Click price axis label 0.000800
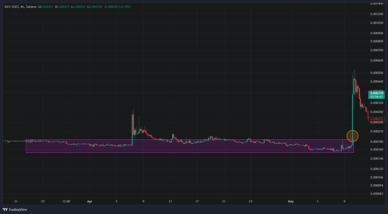This screenshot has width=388, height=214. pos(377,41)
